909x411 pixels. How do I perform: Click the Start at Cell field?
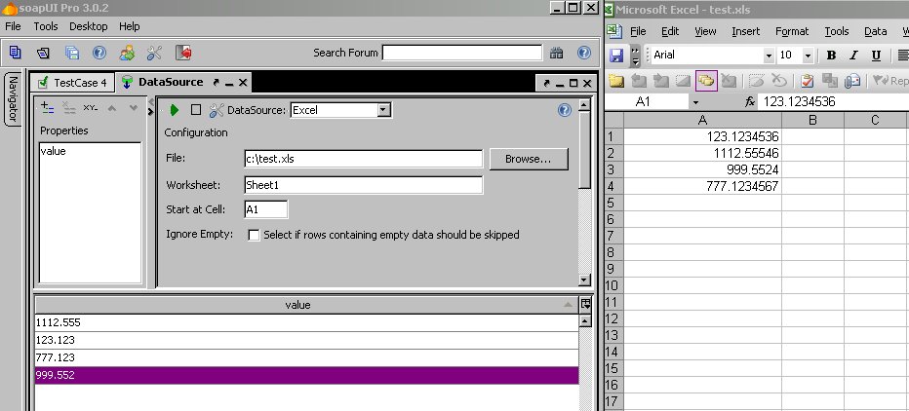pyautogui.click(x=266, y=209)
